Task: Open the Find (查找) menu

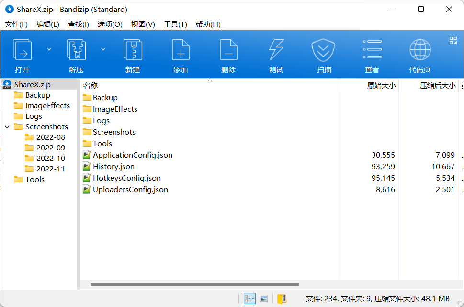Action: click(x=79, y=24)
